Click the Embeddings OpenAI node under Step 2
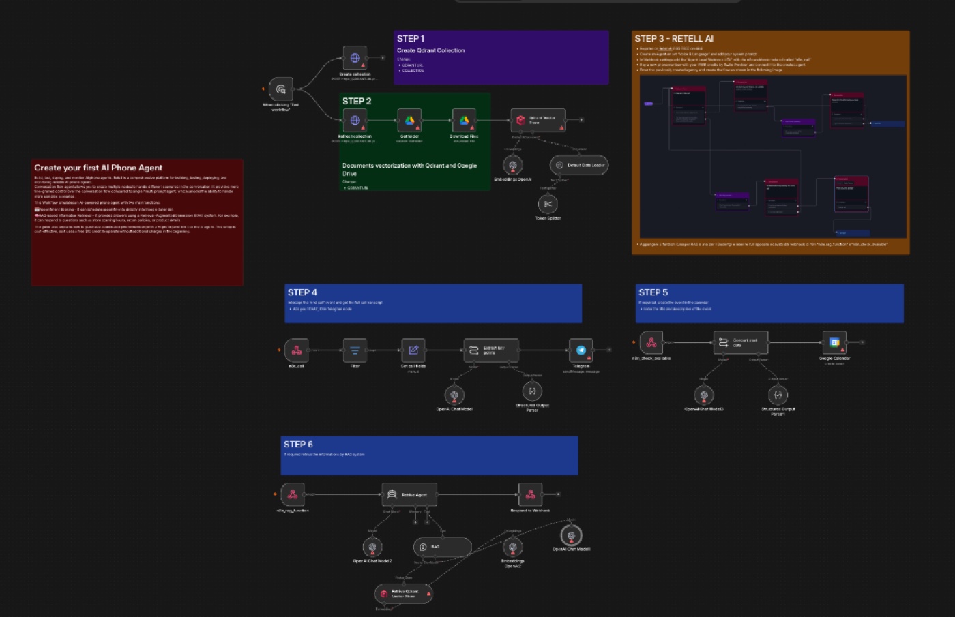Viewport: 955px width, 617px height. [513, 165]
